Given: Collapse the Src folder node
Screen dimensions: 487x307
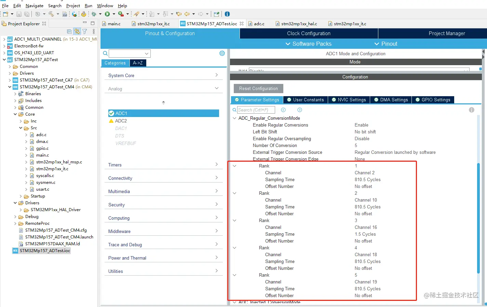Looking at the screenshot, I should coord(21,128).
